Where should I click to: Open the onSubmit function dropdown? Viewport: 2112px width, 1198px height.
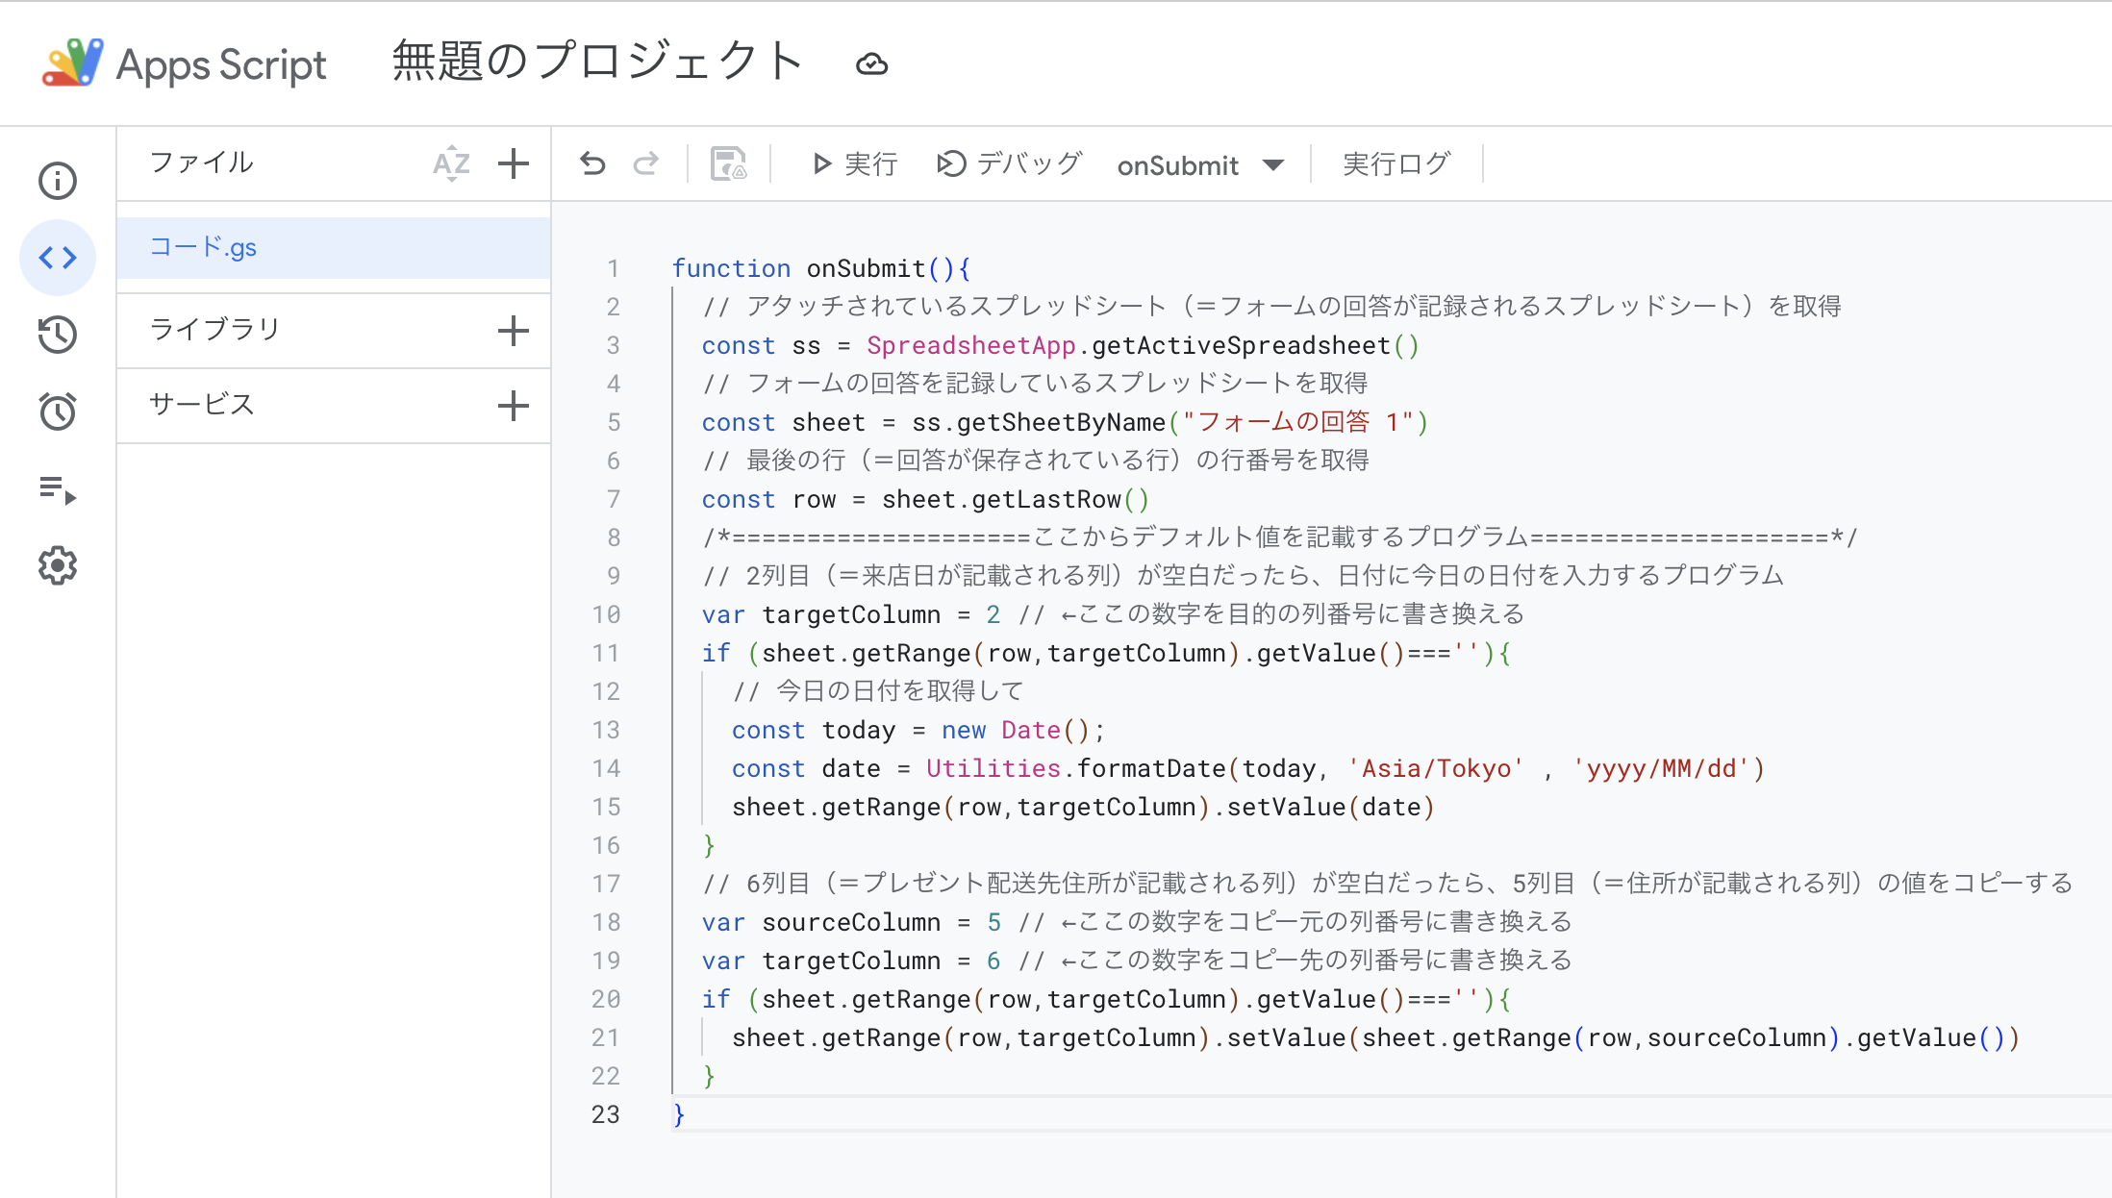point(1200,164)
